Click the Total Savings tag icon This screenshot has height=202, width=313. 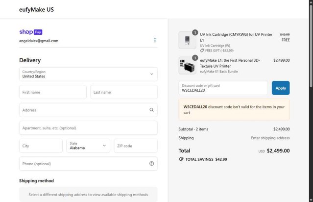click(x=181, y=159)
